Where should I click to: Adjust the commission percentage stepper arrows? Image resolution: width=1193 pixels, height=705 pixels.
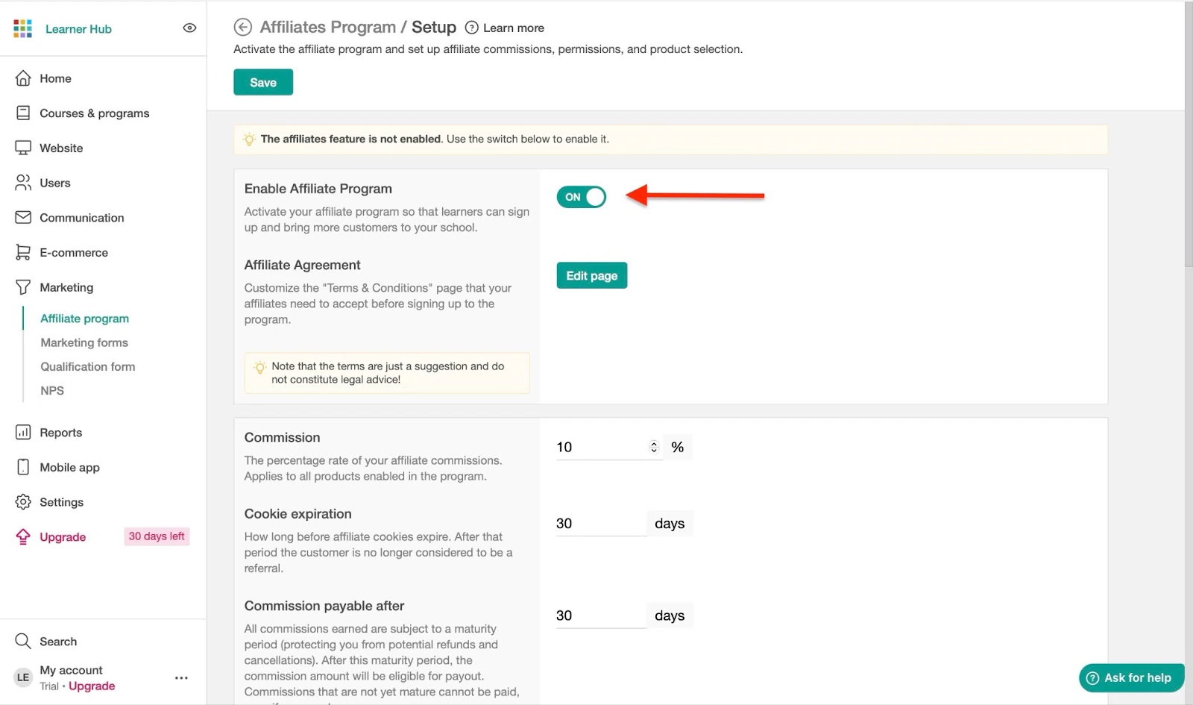[654, 447]
